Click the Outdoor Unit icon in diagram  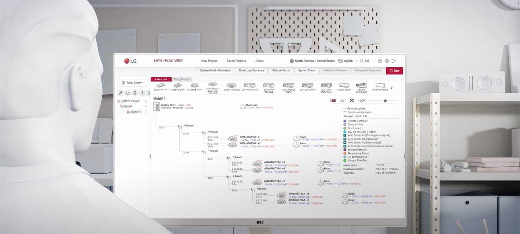(156, 106)
